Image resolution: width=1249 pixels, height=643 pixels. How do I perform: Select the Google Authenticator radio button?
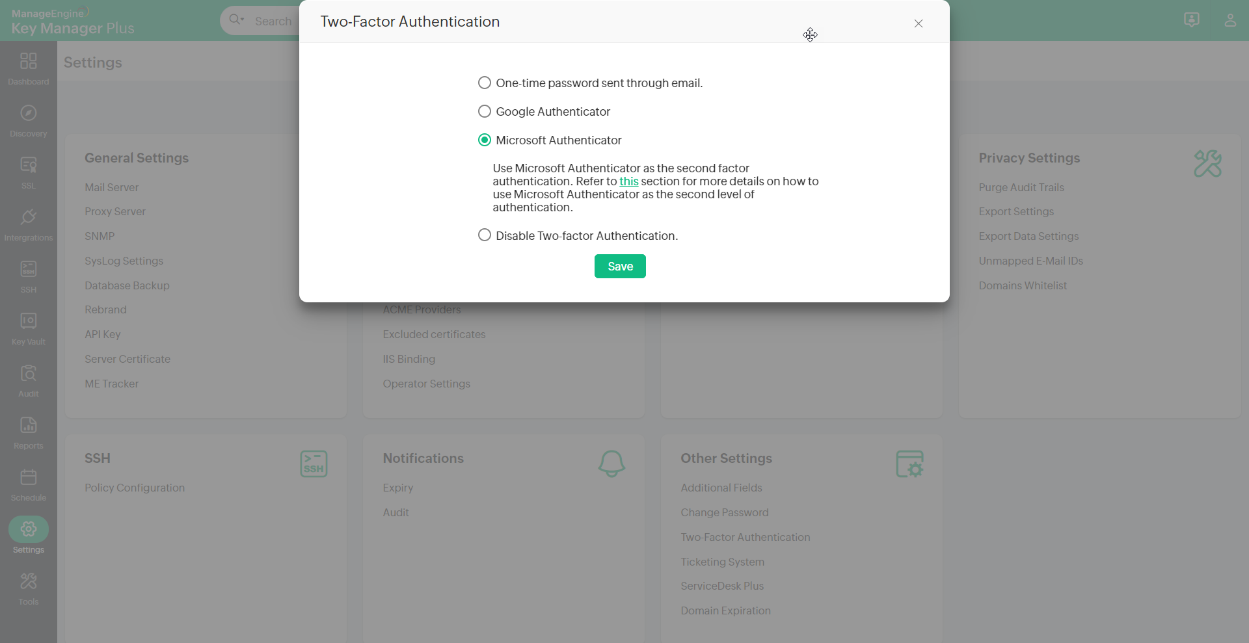click(485, 111)
